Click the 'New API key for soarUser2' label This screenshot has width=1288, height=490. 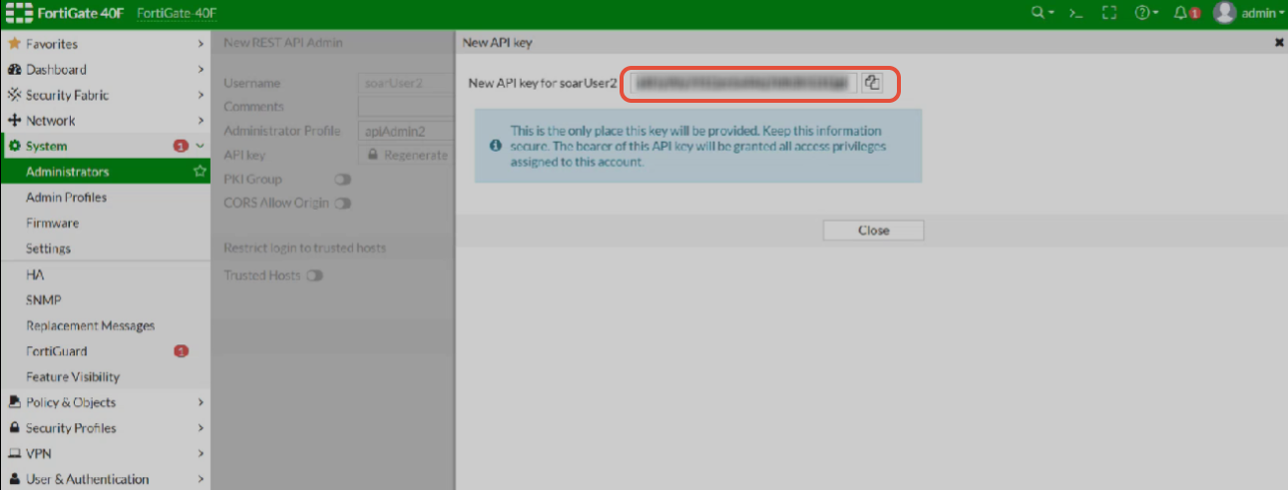(x=544, y=83)
